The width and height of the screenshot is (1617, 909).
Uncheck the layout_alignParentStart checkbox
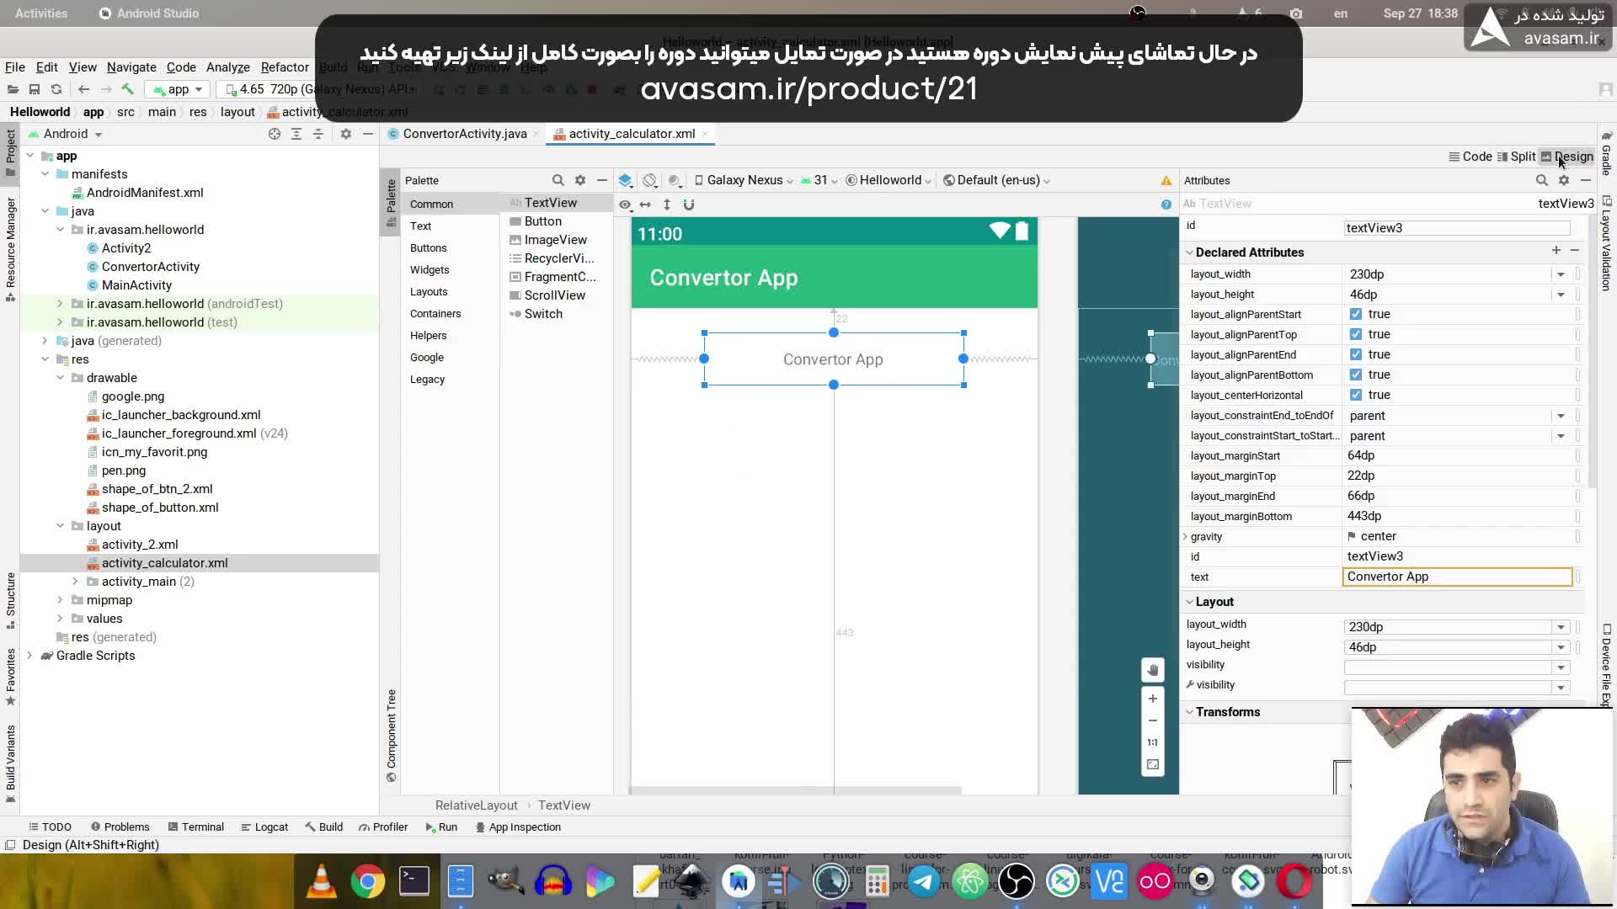[1355, 314]
